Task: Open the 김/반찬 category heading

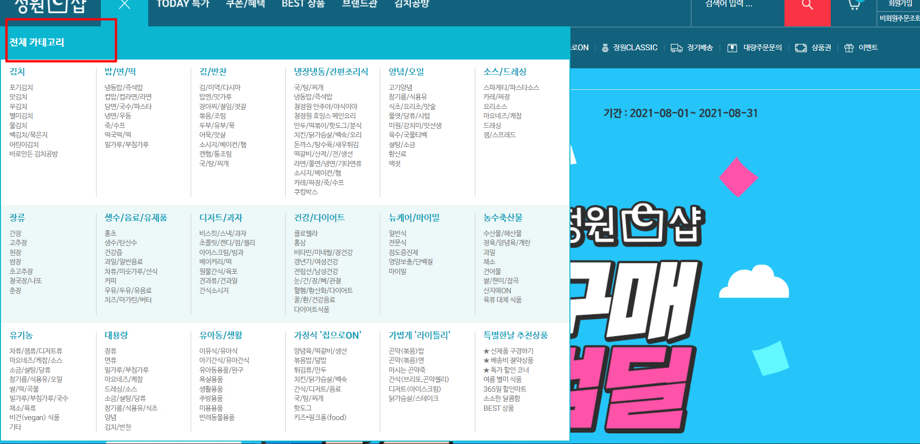Action: (213, 72)
